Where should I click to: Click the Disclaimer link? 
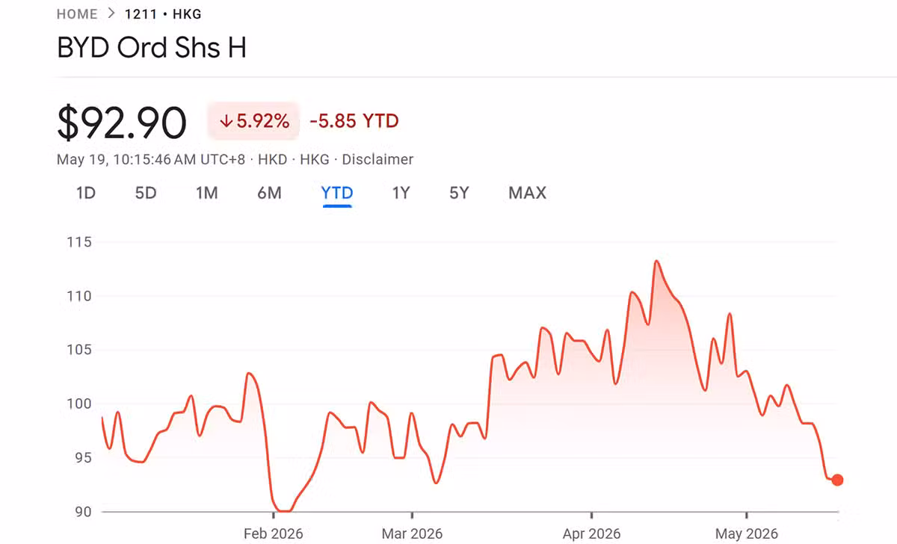378,159
